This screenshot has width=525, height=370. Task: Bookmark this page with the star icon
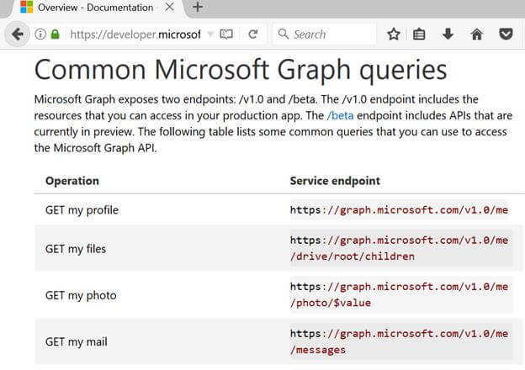[x=394, y=34]
